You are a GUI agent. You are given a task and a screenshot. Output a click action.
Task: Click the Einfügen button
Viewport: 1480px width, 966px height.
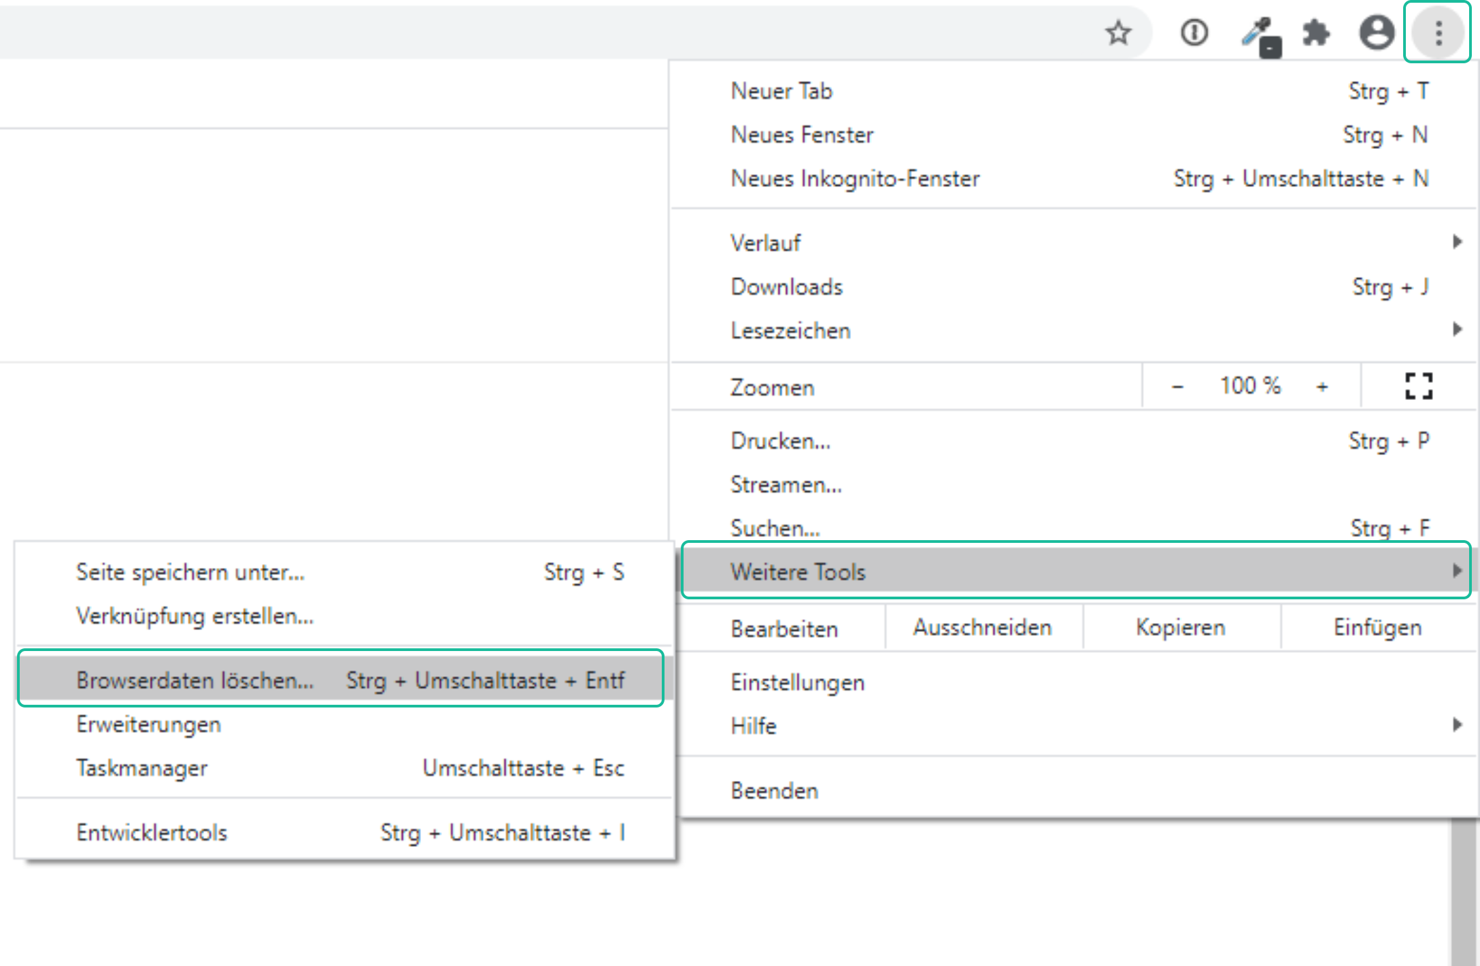pos(1377,628)
